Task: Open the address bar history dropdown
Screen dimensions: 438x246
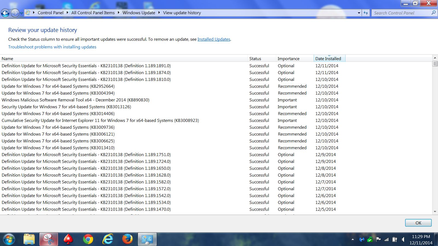Action: click(359, 13)
